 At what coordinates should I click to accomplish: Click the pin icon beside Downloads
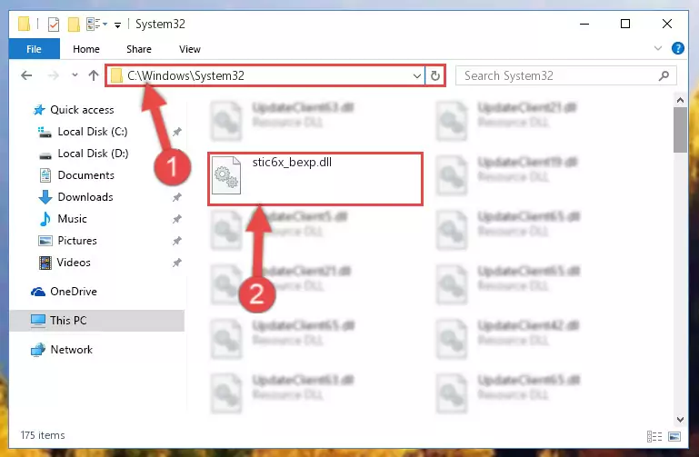[177, 197]
